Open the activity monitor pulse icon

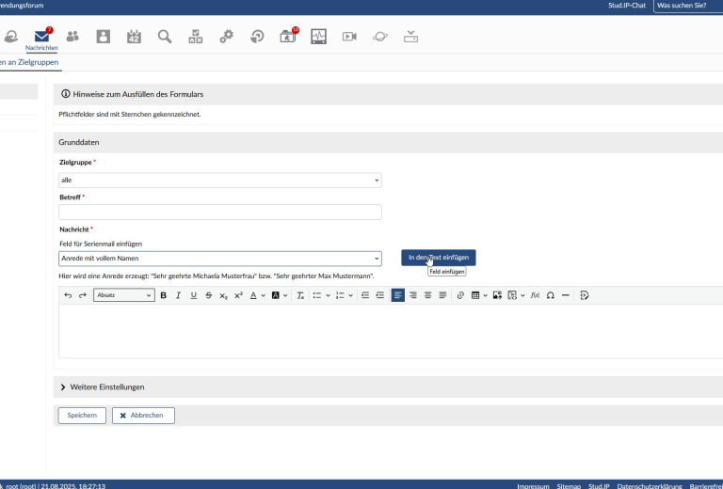[x=318, y=37]
